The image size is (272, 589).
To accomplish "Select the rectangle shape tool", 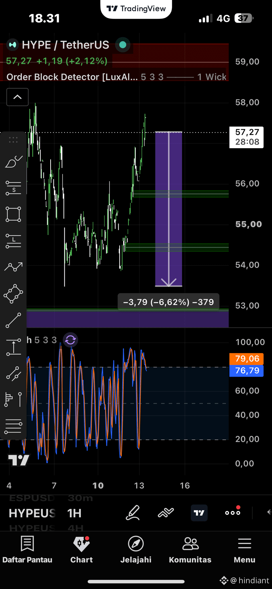I will coord(13,214).
